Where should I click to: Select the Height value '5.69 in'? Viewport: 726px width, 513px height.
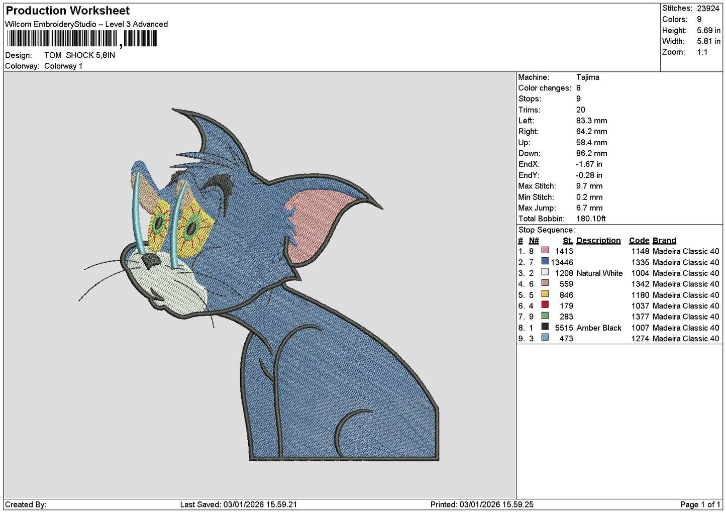pyautogui.click(x=709, y=31)
